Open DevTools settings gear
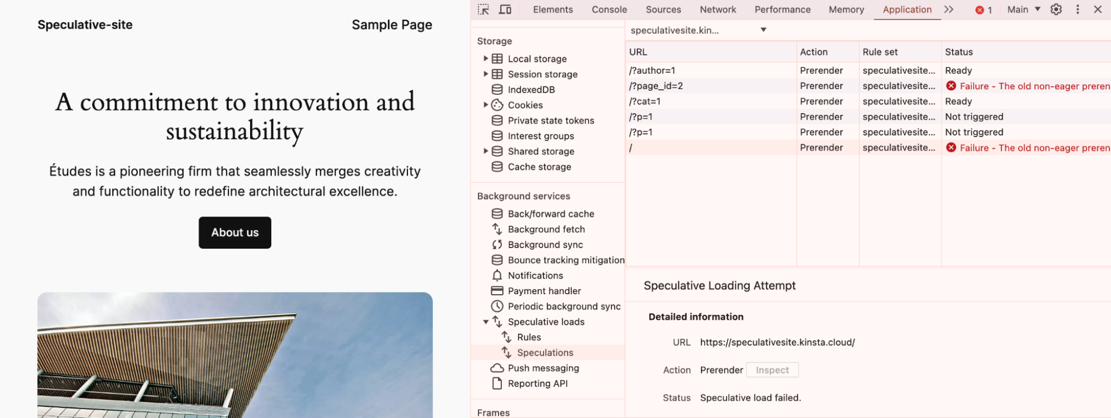 pos(1056,9)
